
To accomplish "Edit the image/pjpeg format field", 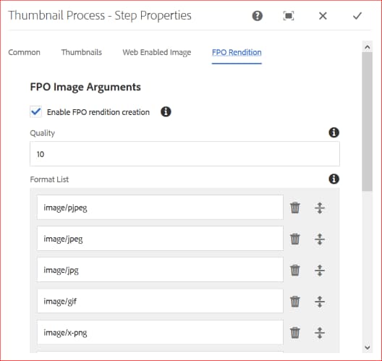I will coord(160,208).
